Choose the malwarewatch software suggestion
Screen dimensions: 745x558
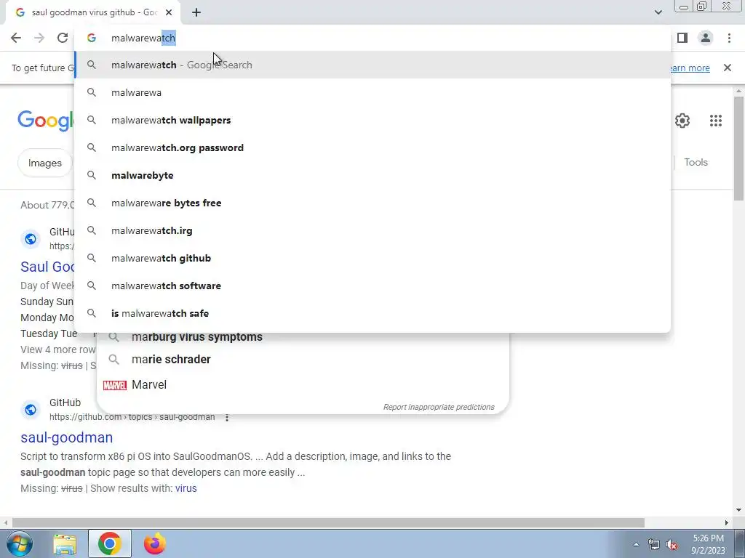pyautogui.click(x=372, y=286)
